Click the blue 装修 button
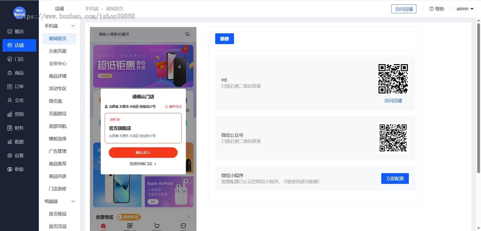This screenshot has width=481, height=231. (224, 39)
